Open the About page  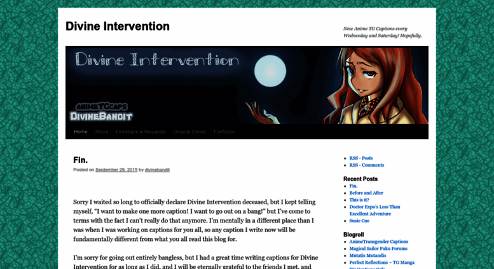point(102,132)
